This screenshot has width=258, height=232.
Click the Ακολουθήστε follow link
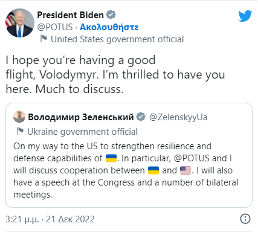109,27
